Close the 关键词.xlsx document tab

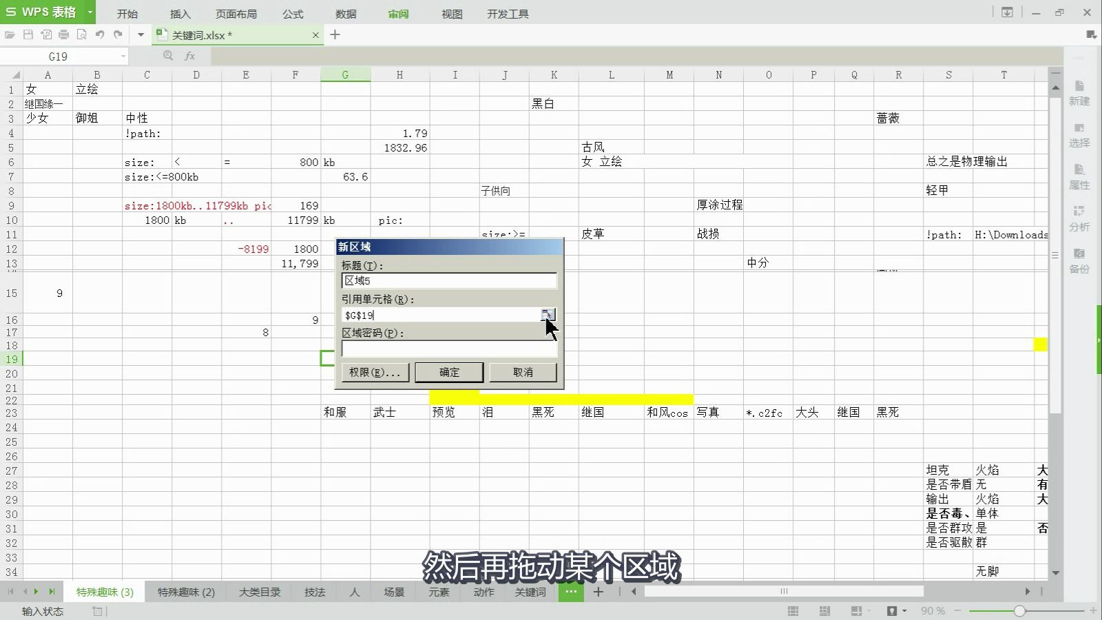tap(315, 35)
